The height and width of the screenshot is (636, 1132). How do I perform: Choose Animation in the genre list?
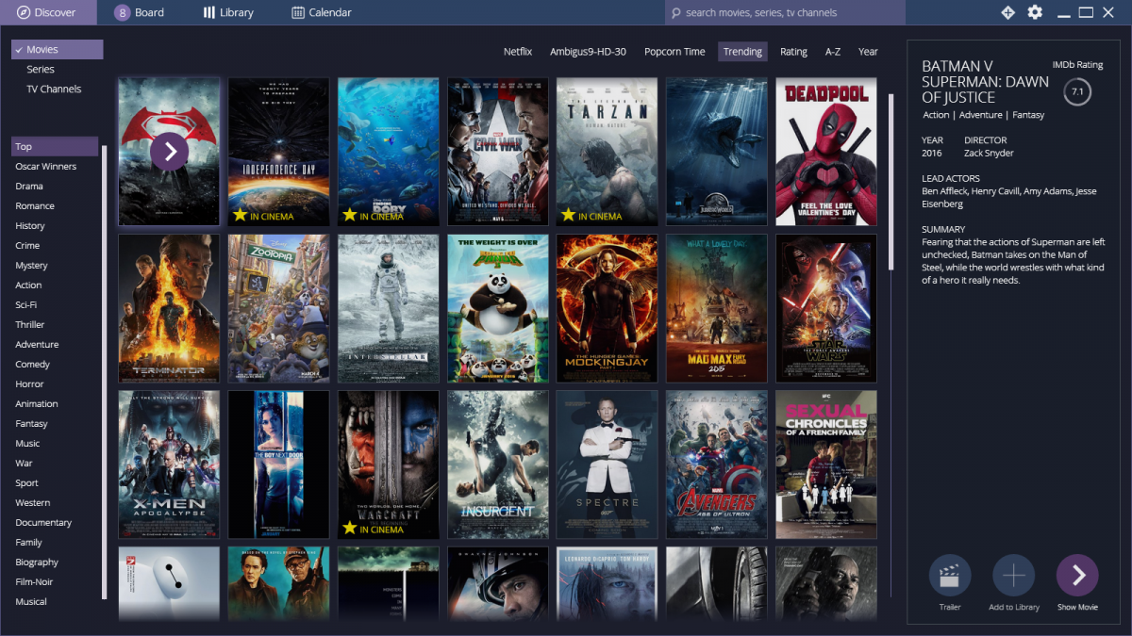(37, 403)
